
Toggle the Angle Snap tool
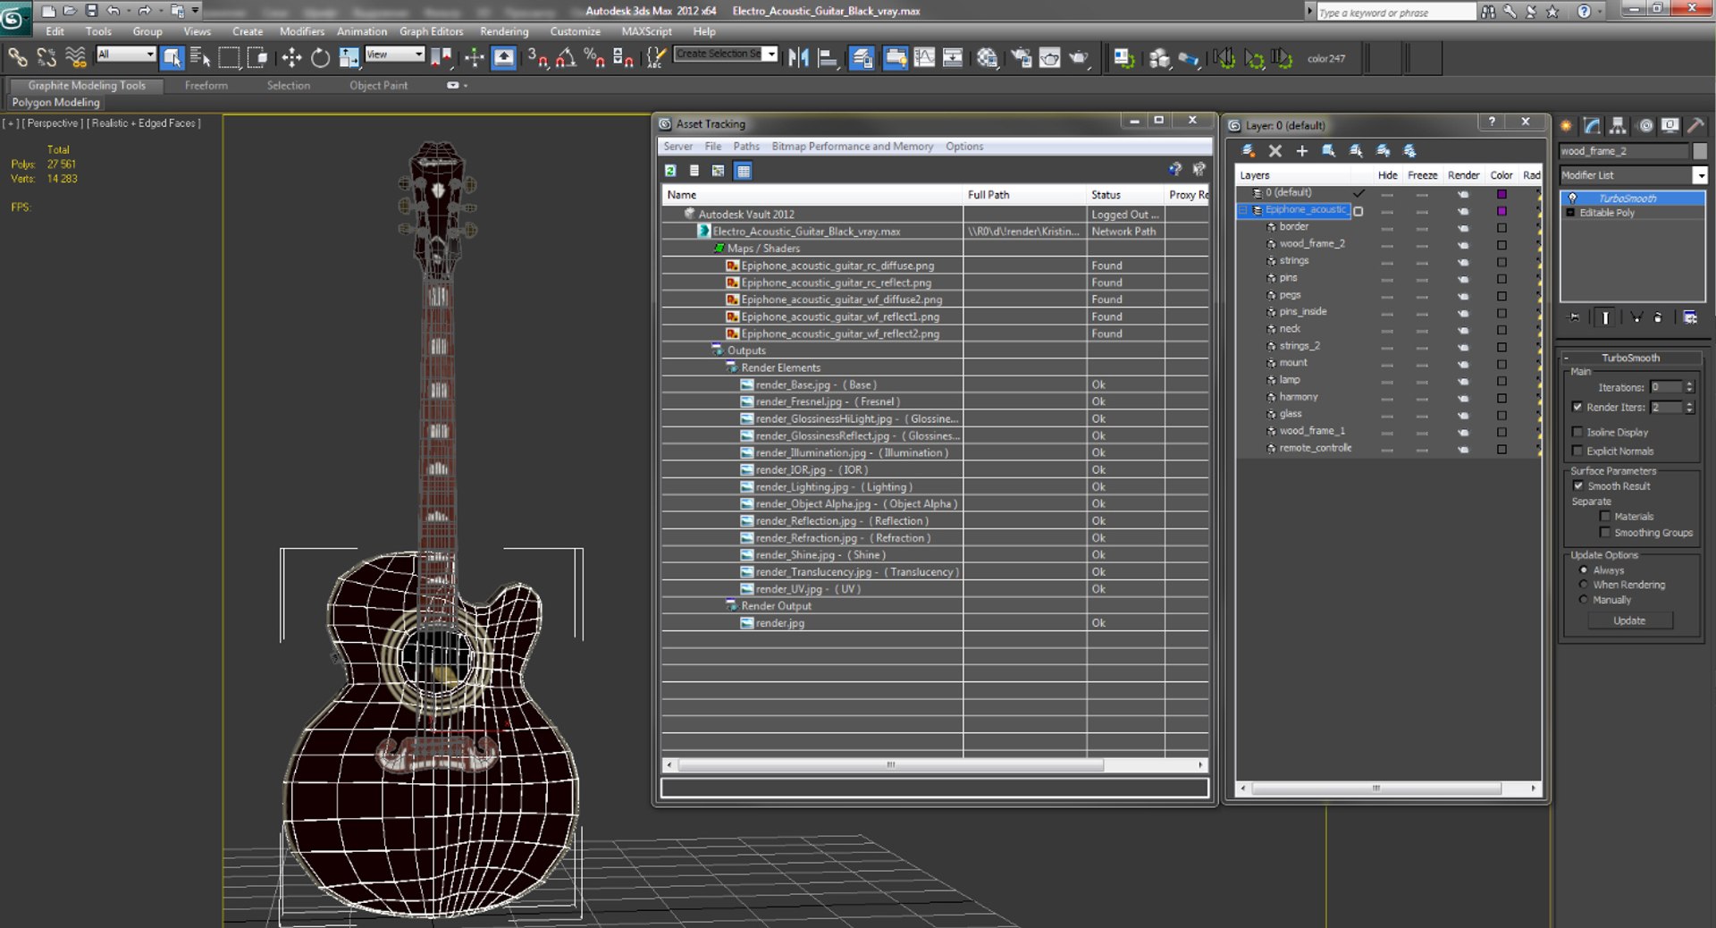point(567,58)
